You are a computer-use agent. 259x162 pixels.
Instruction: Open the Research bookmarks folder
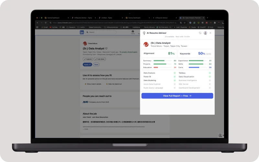coord(71,27)
